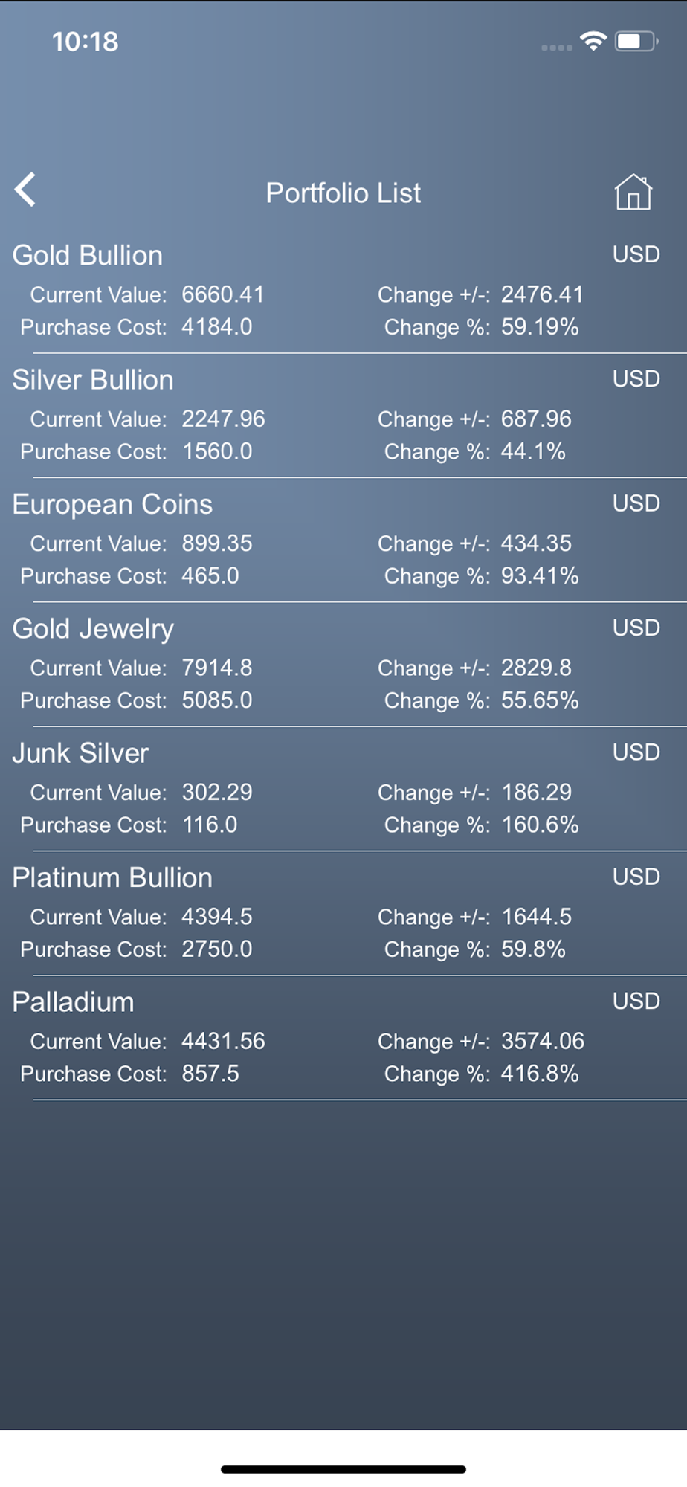Tap the Portfolio List title
Screen dimensions: 687x1487
[343, 193]
